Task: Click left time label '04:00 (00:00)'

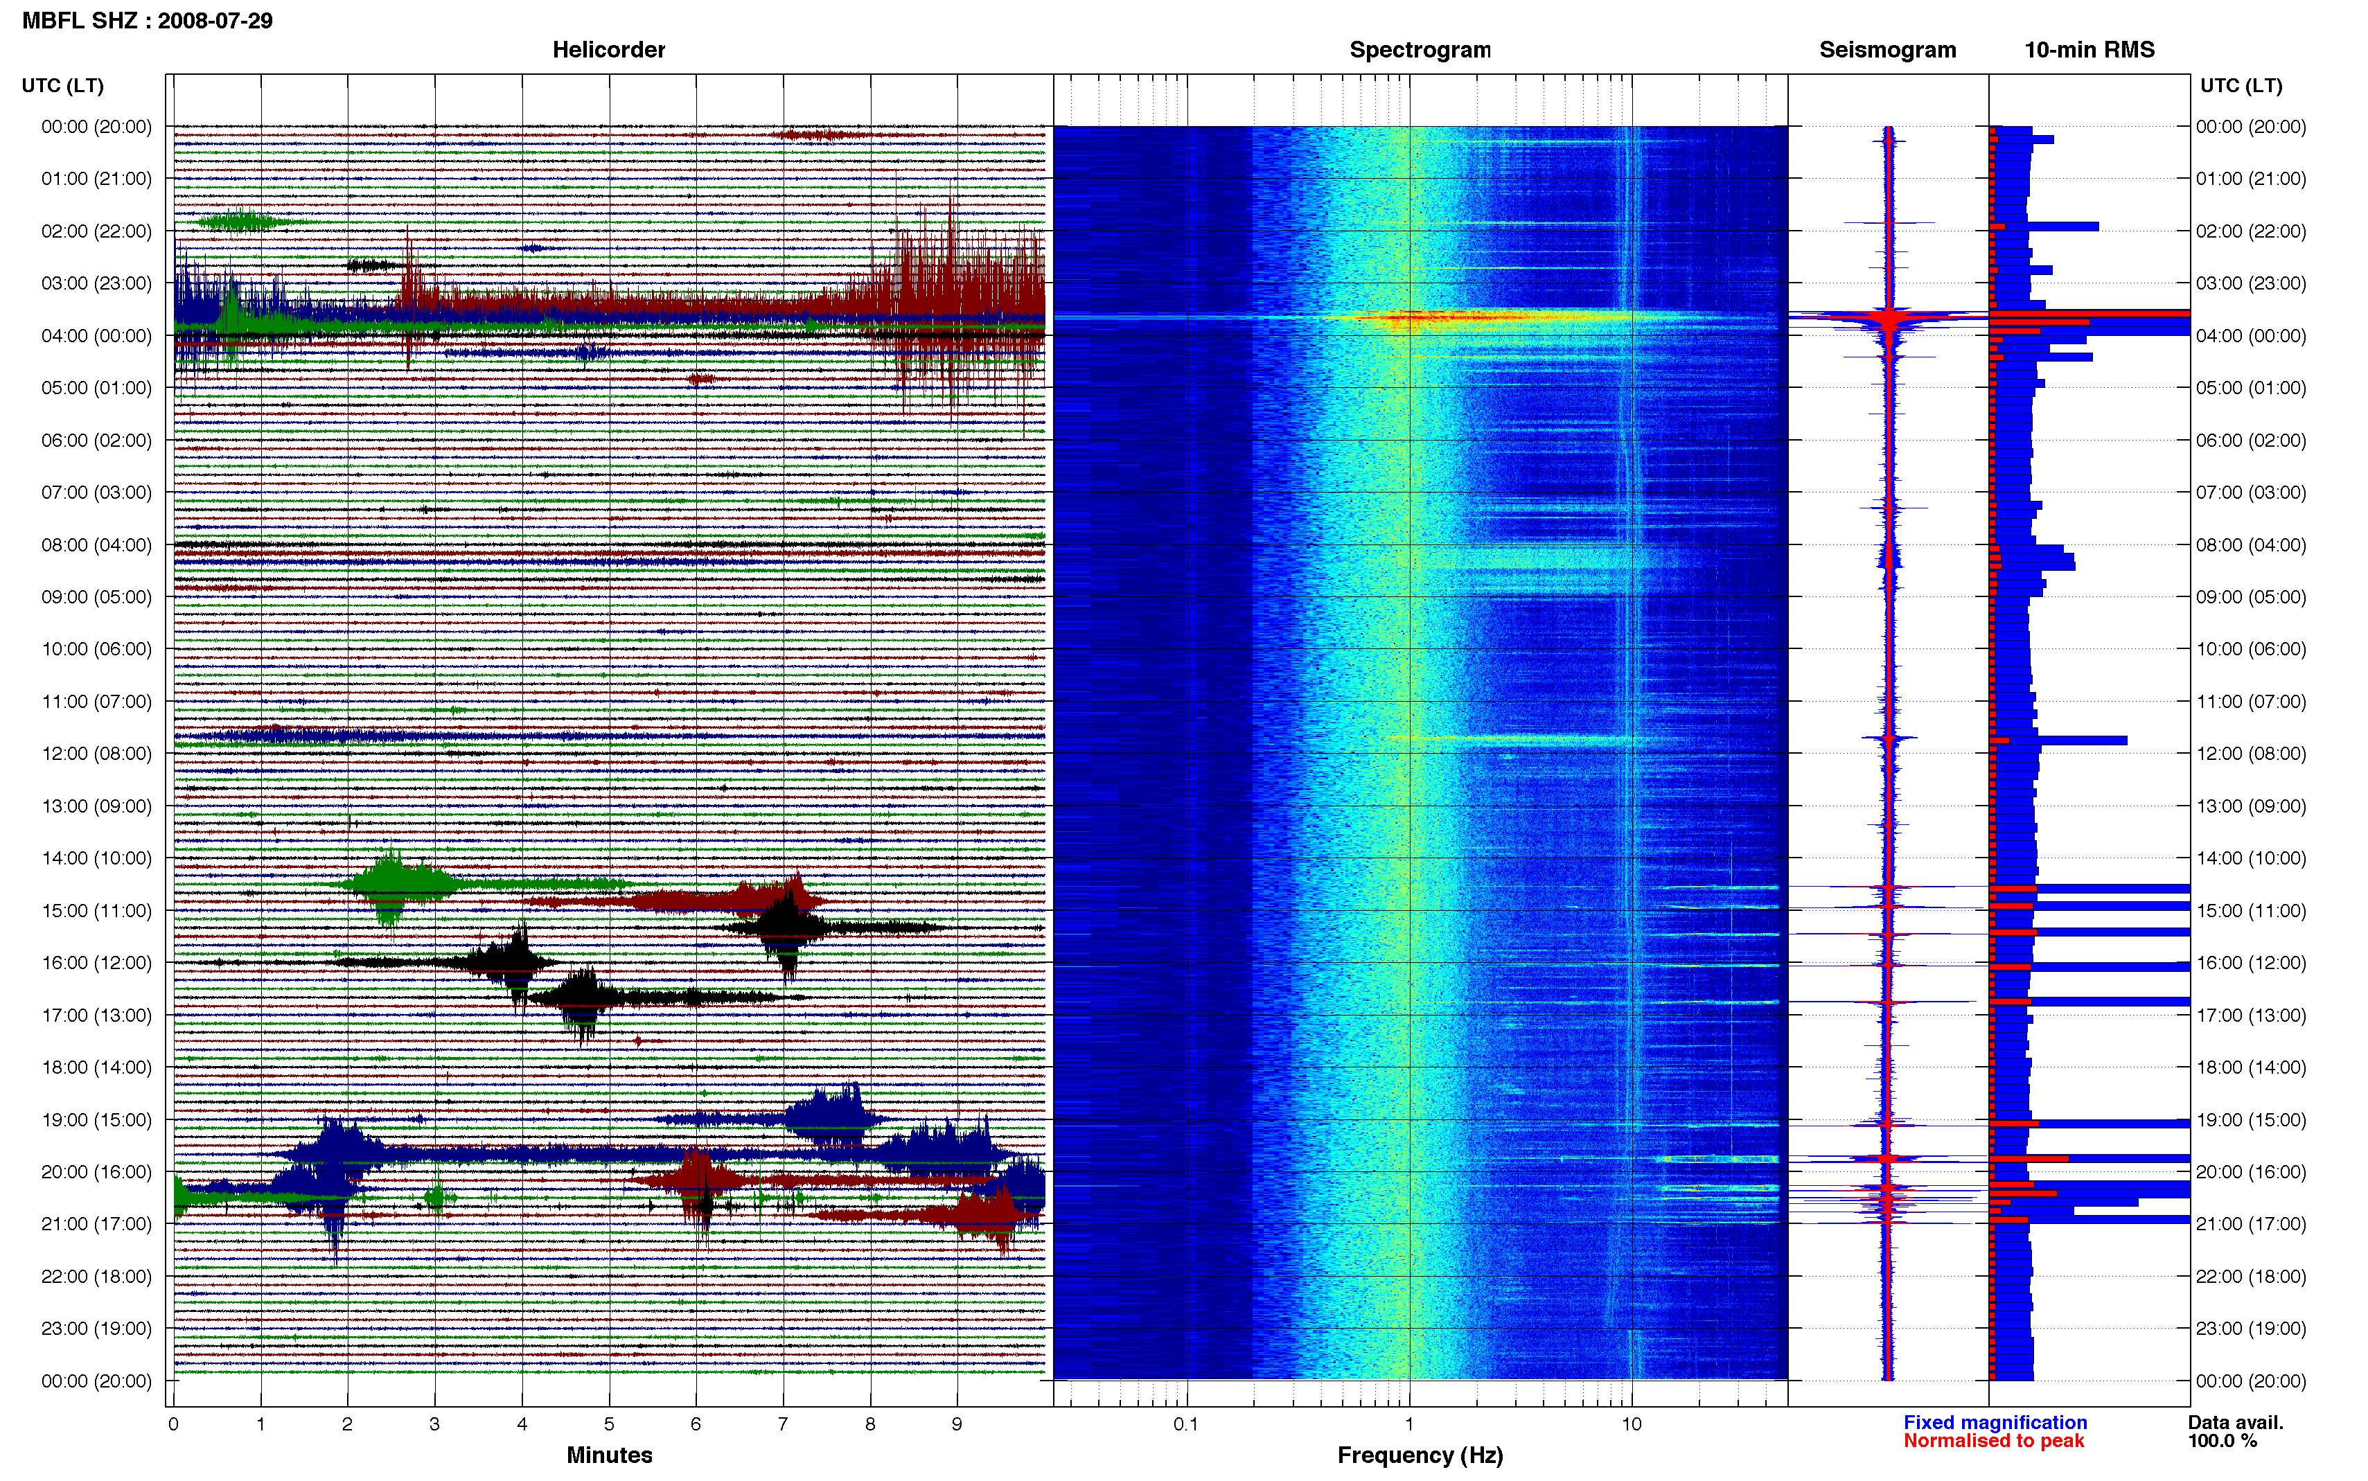Action: click(96, 336)
